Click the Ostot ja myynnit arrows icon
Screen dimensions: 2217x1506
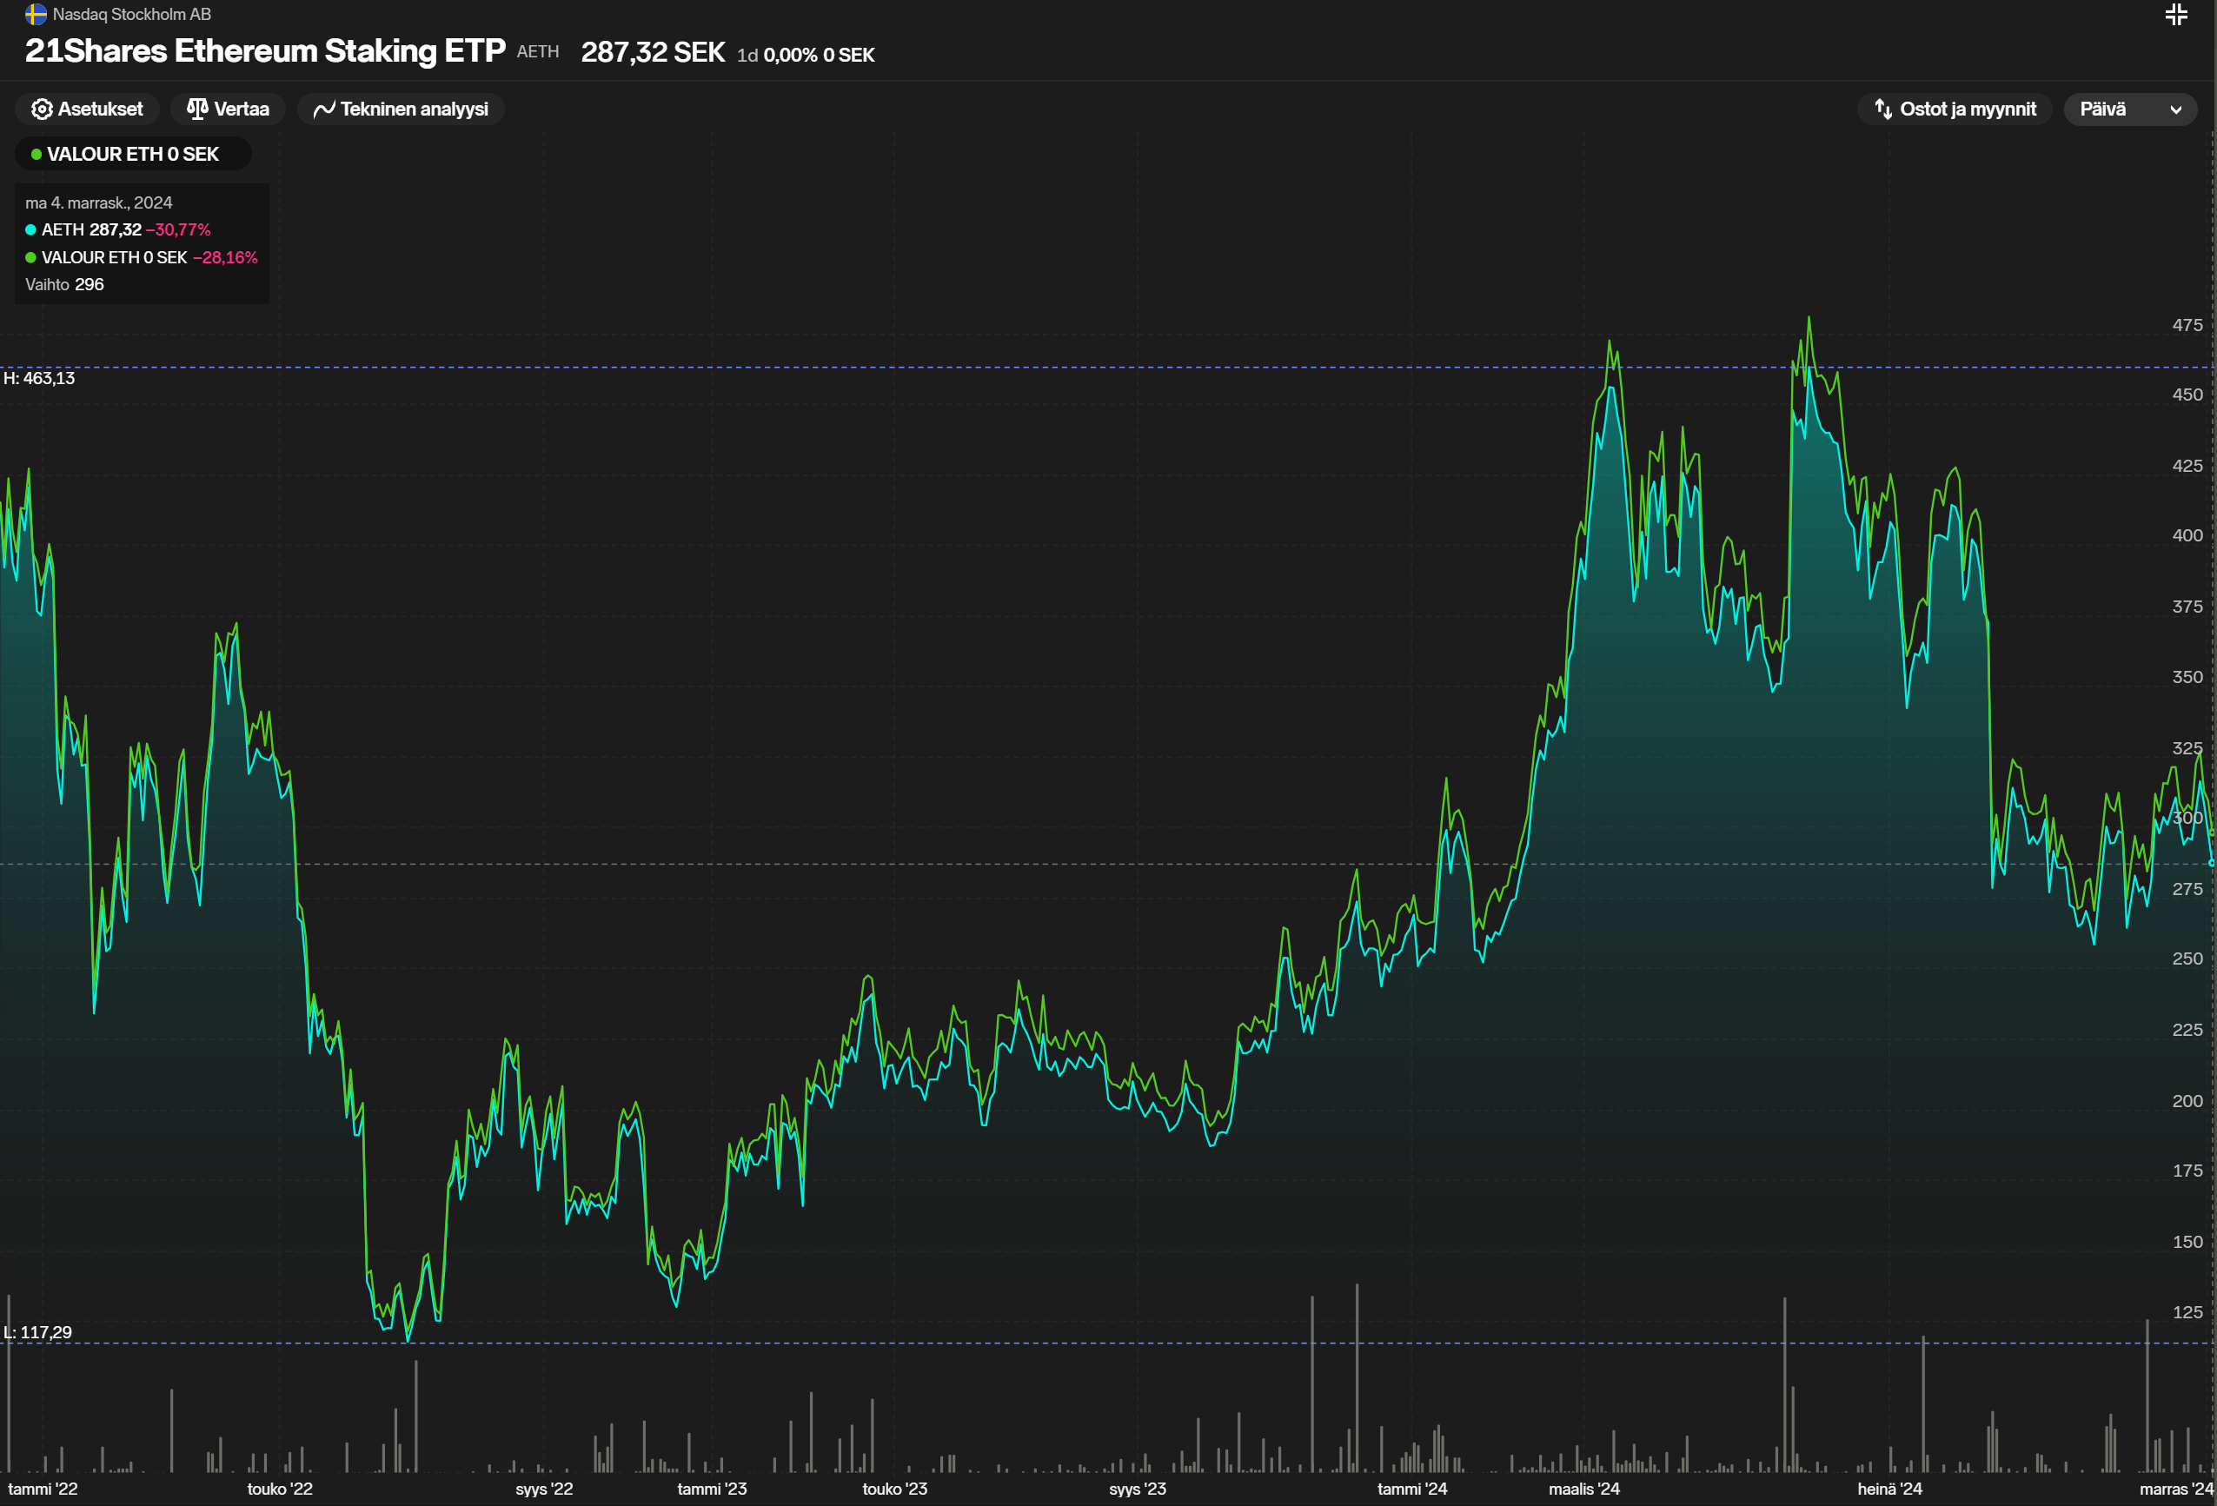1883,109
